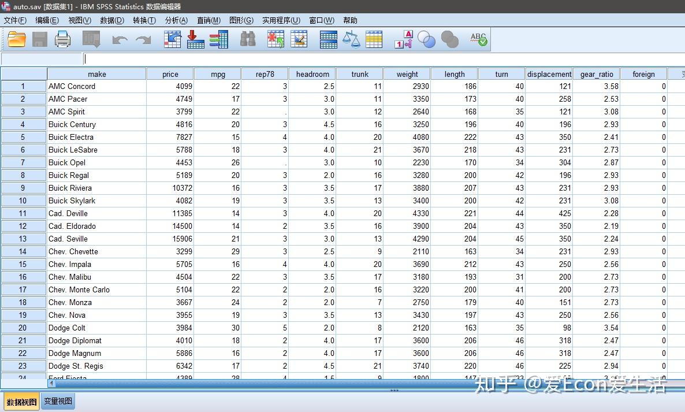Viewport: 685px width, 412px height.
Task: Insert a new variable
Action: (x=299, y=39)
